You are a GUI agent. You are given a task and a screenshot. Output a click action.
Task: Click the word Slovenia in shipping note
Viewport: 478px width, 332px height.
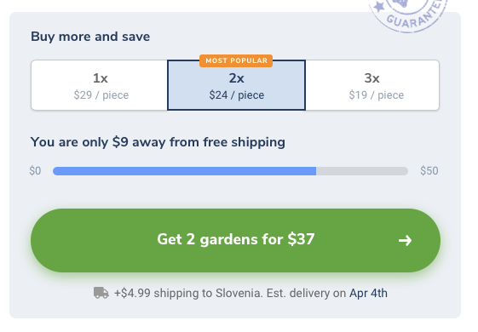239,294
